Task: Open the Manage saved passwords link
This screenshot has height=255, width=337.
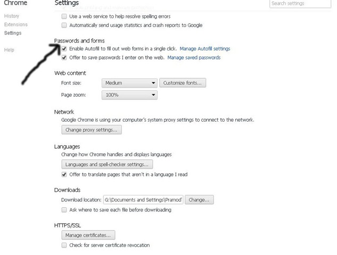Action: coord(194,57)
